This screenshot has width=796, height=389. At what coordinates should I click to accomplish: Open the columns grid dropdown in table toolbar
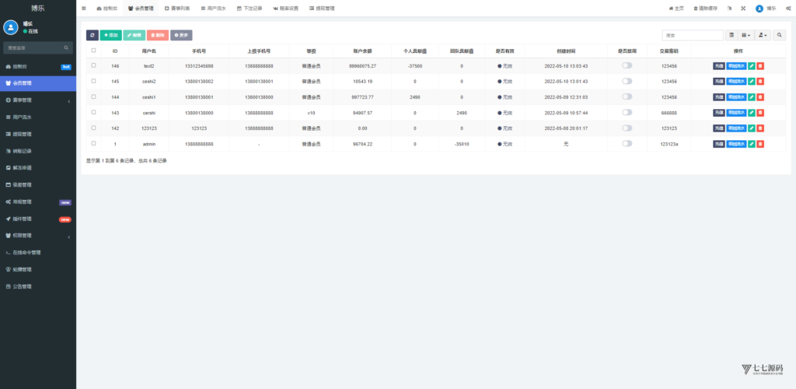(x=746, y=35)
